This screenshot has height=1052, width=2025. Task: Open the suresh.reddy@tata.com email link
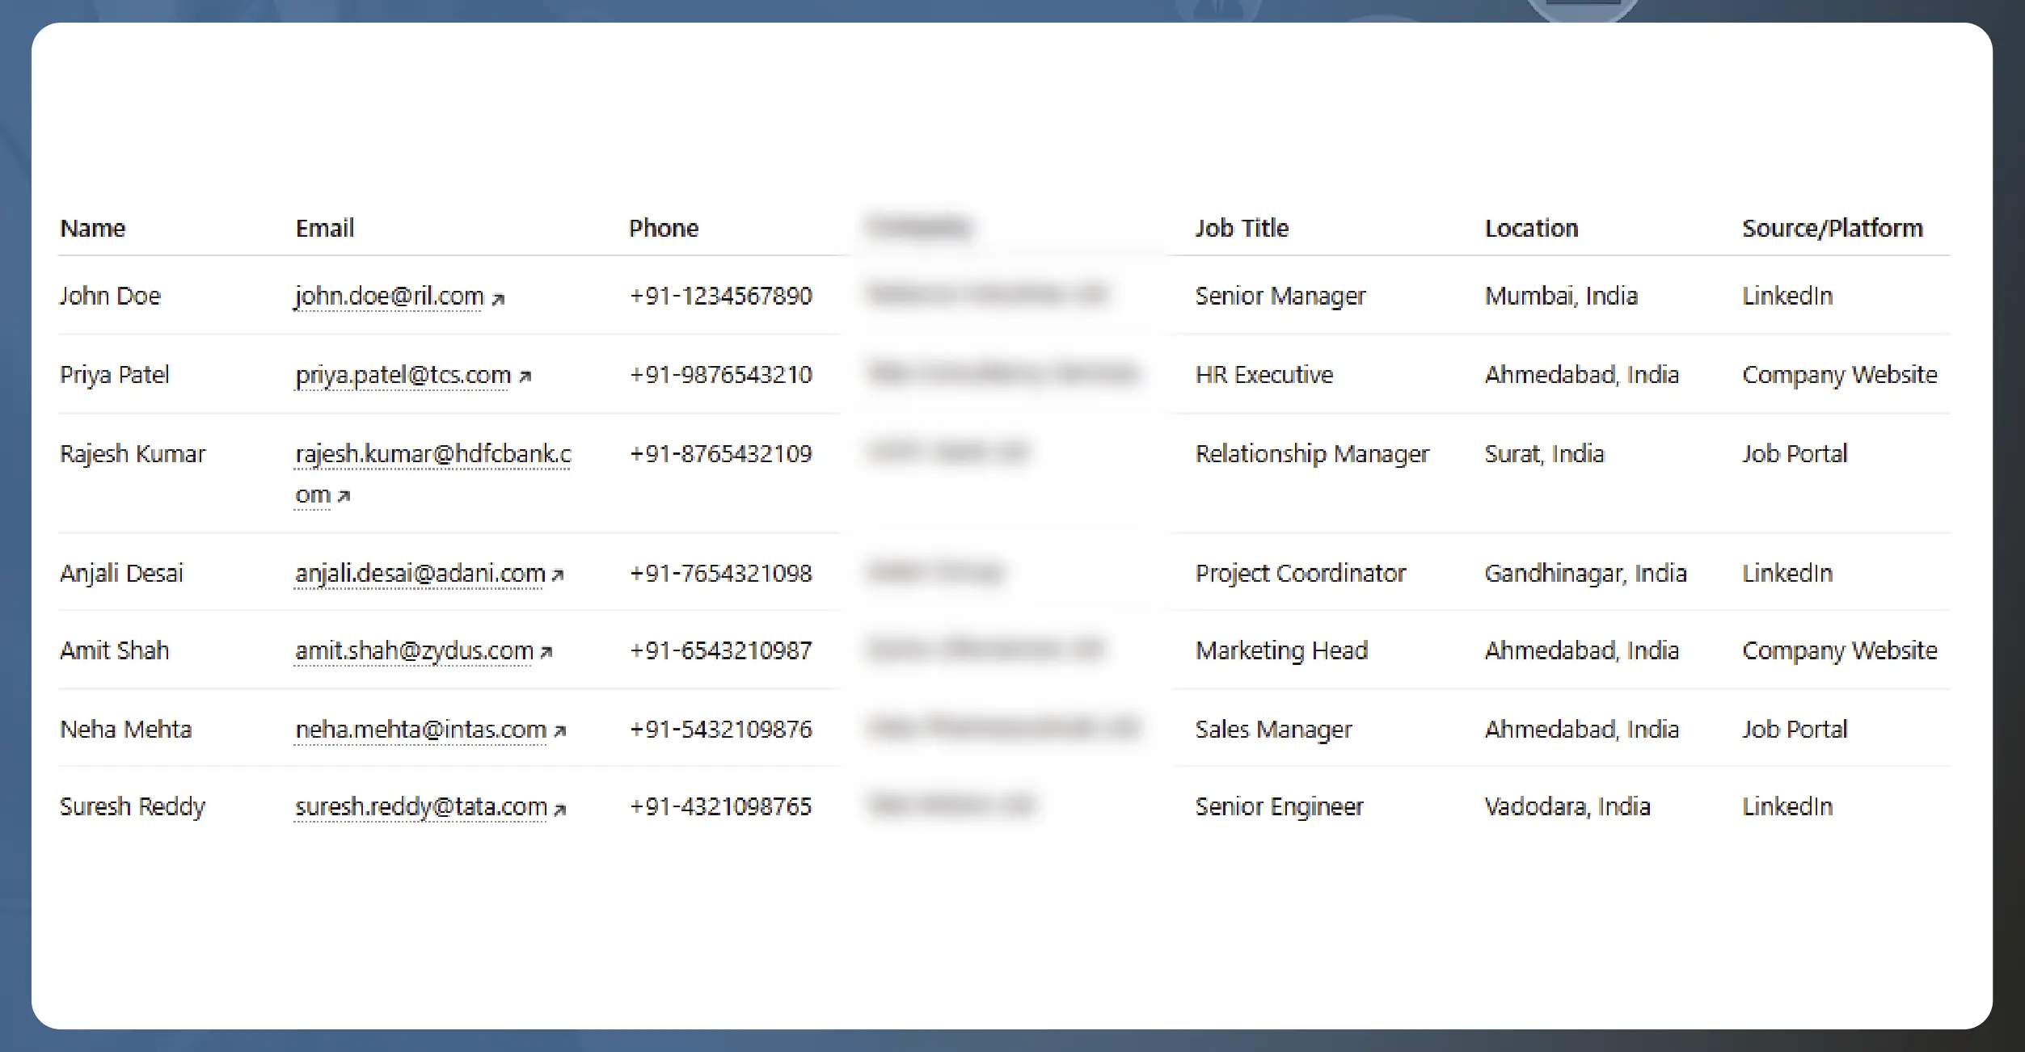coord(420,806)
